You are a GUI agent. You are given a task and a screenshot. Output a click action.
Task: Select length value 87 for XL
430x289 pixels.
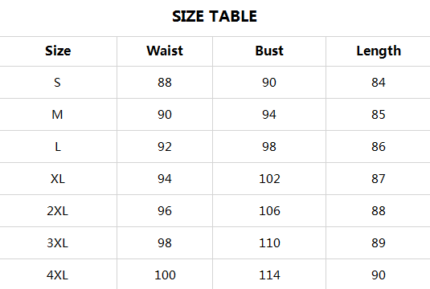[379, 179]
